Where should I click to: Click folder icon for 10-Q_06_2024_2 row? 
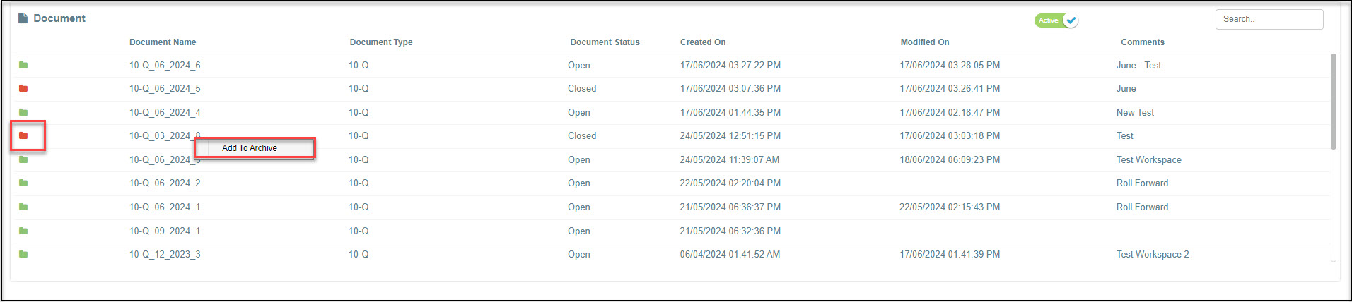[x=23, y=183]
